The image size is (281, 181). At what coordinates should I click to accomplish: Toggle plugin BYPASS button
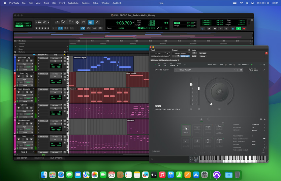click(203, 53)
